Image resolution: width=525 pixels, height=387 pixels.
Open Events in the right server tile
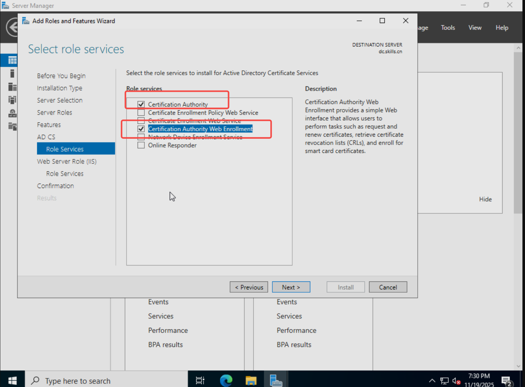pyautogui.click(x=287, y=302)
